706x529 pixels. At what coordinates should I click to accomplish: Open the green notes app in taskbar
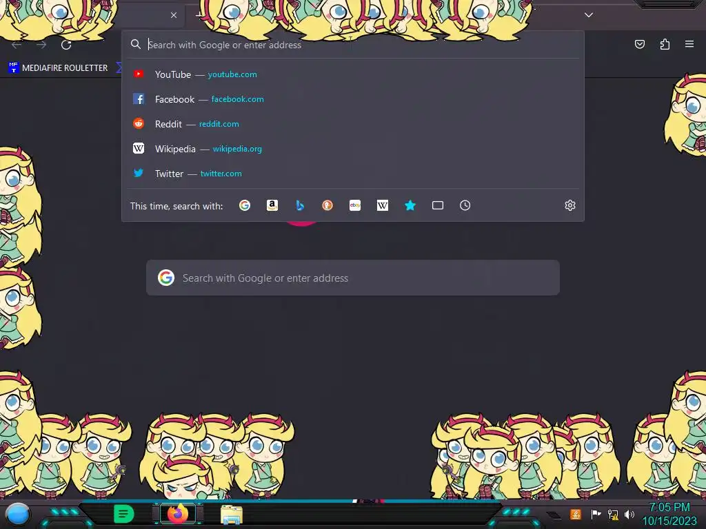[x=124, y=514]
